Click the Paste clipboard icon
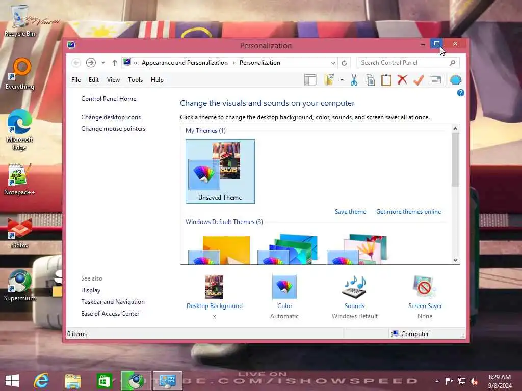This screenshot has width=522, height=391. click(386, 80)
